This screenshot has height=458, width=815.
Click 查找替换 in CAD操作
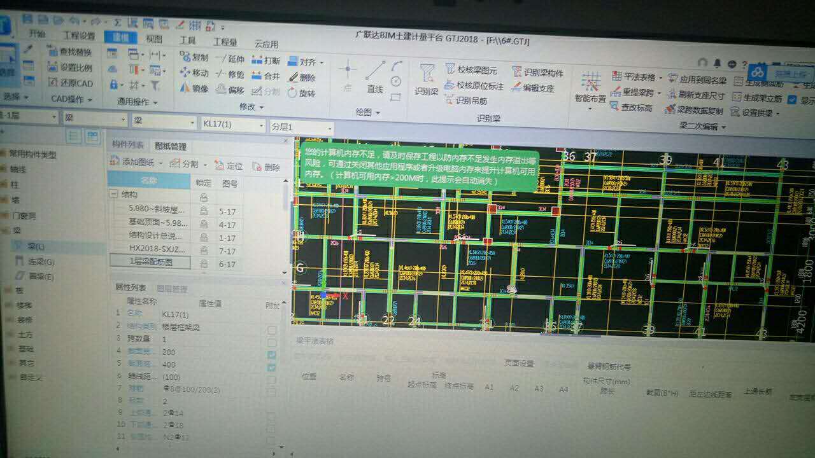(x=70, y=52)
